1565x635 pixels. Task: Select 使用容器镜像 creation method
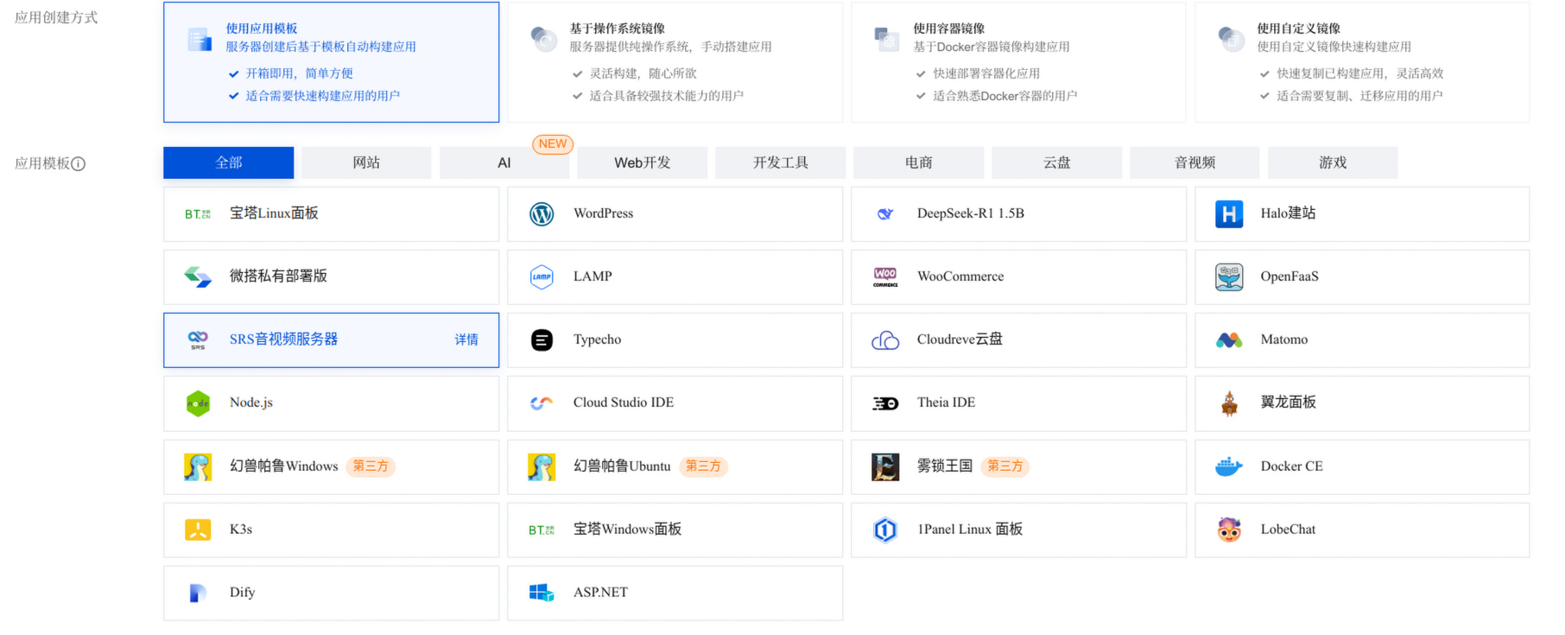coord(1018,62)
